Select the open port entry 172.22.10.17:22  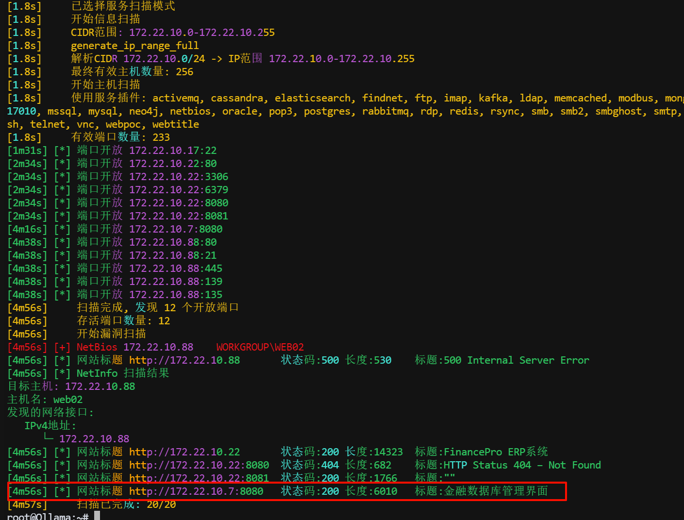pos(172,151)
